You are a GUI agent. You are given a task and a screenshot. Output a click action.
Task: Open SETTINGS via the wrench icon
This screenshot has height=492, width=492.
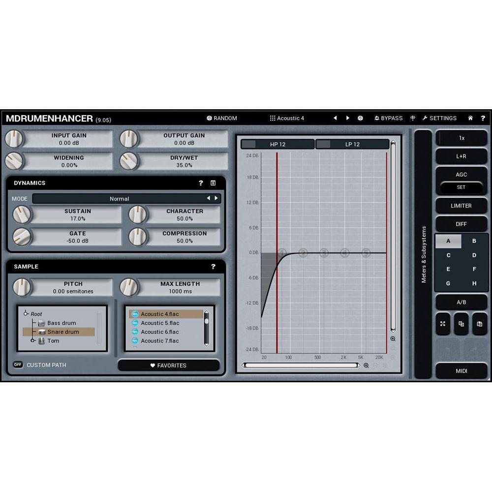coord(425,118)
